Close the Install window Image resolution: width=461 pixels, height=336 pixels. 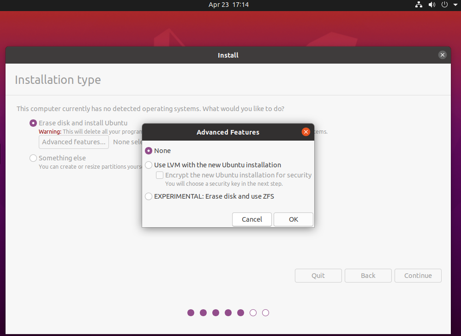click(443, 55)
